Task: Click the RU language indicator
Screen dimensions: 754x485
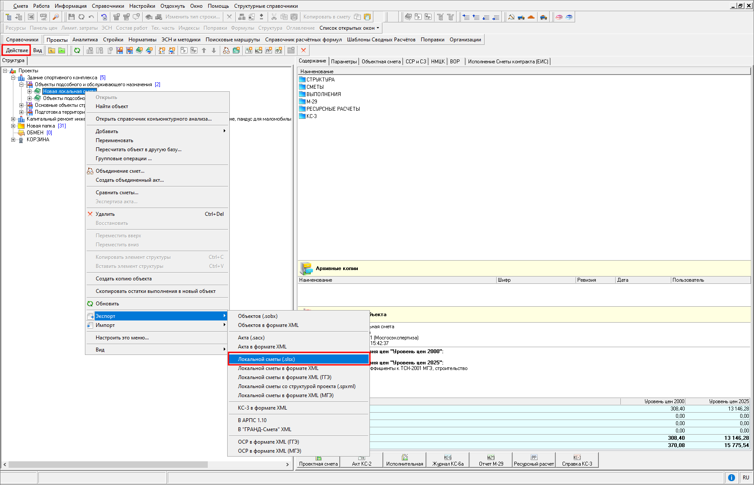Action: point(746,477)
